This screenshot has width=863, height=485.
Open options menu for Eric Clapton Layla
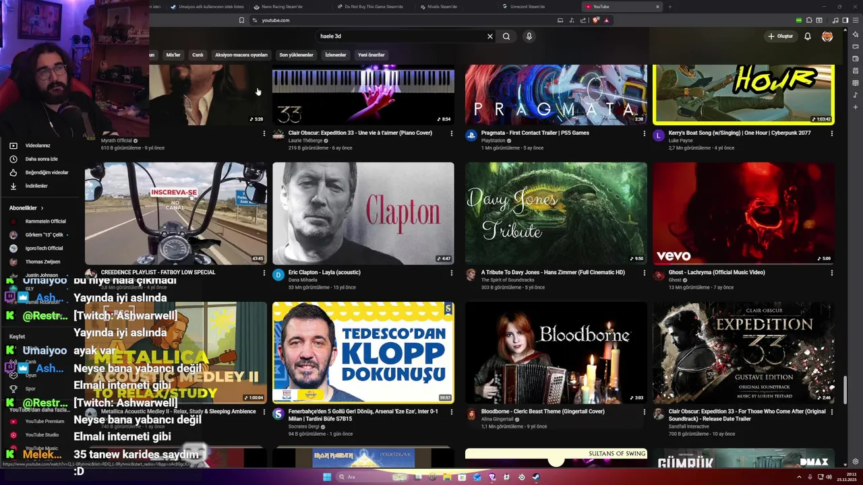(x=452, y=273)
